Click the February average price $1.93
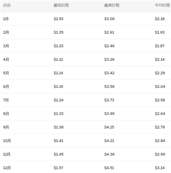Screen dimensions: 171x173 [160, 32]
